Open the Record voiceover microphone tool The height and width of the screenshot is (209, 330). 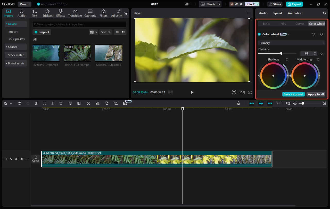pos(238,103)
